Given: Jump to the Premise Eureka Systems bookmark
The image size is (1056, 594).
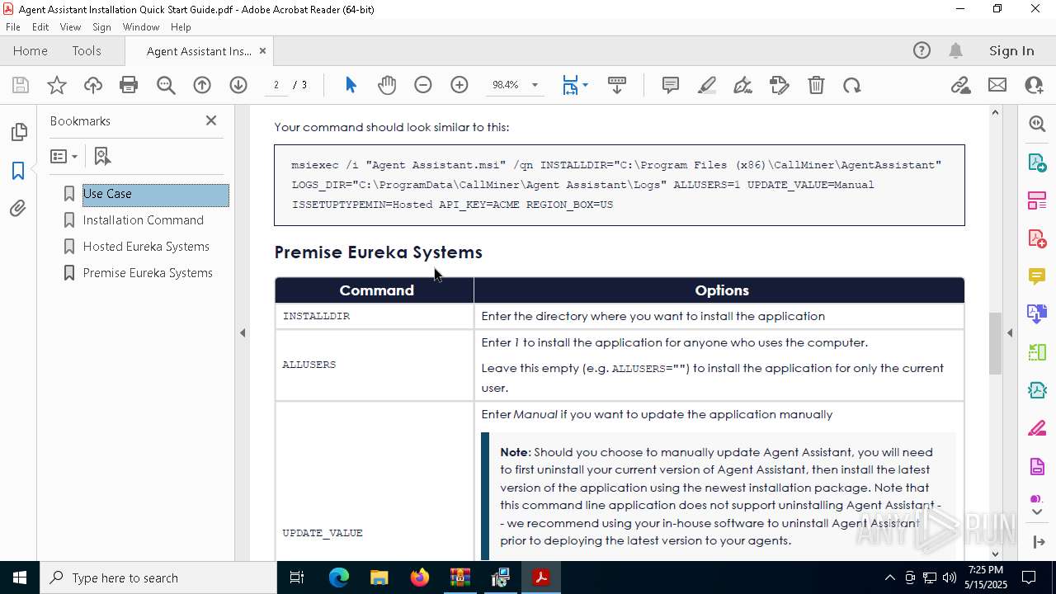Looking at the screenshot, I should coord(148,273).
